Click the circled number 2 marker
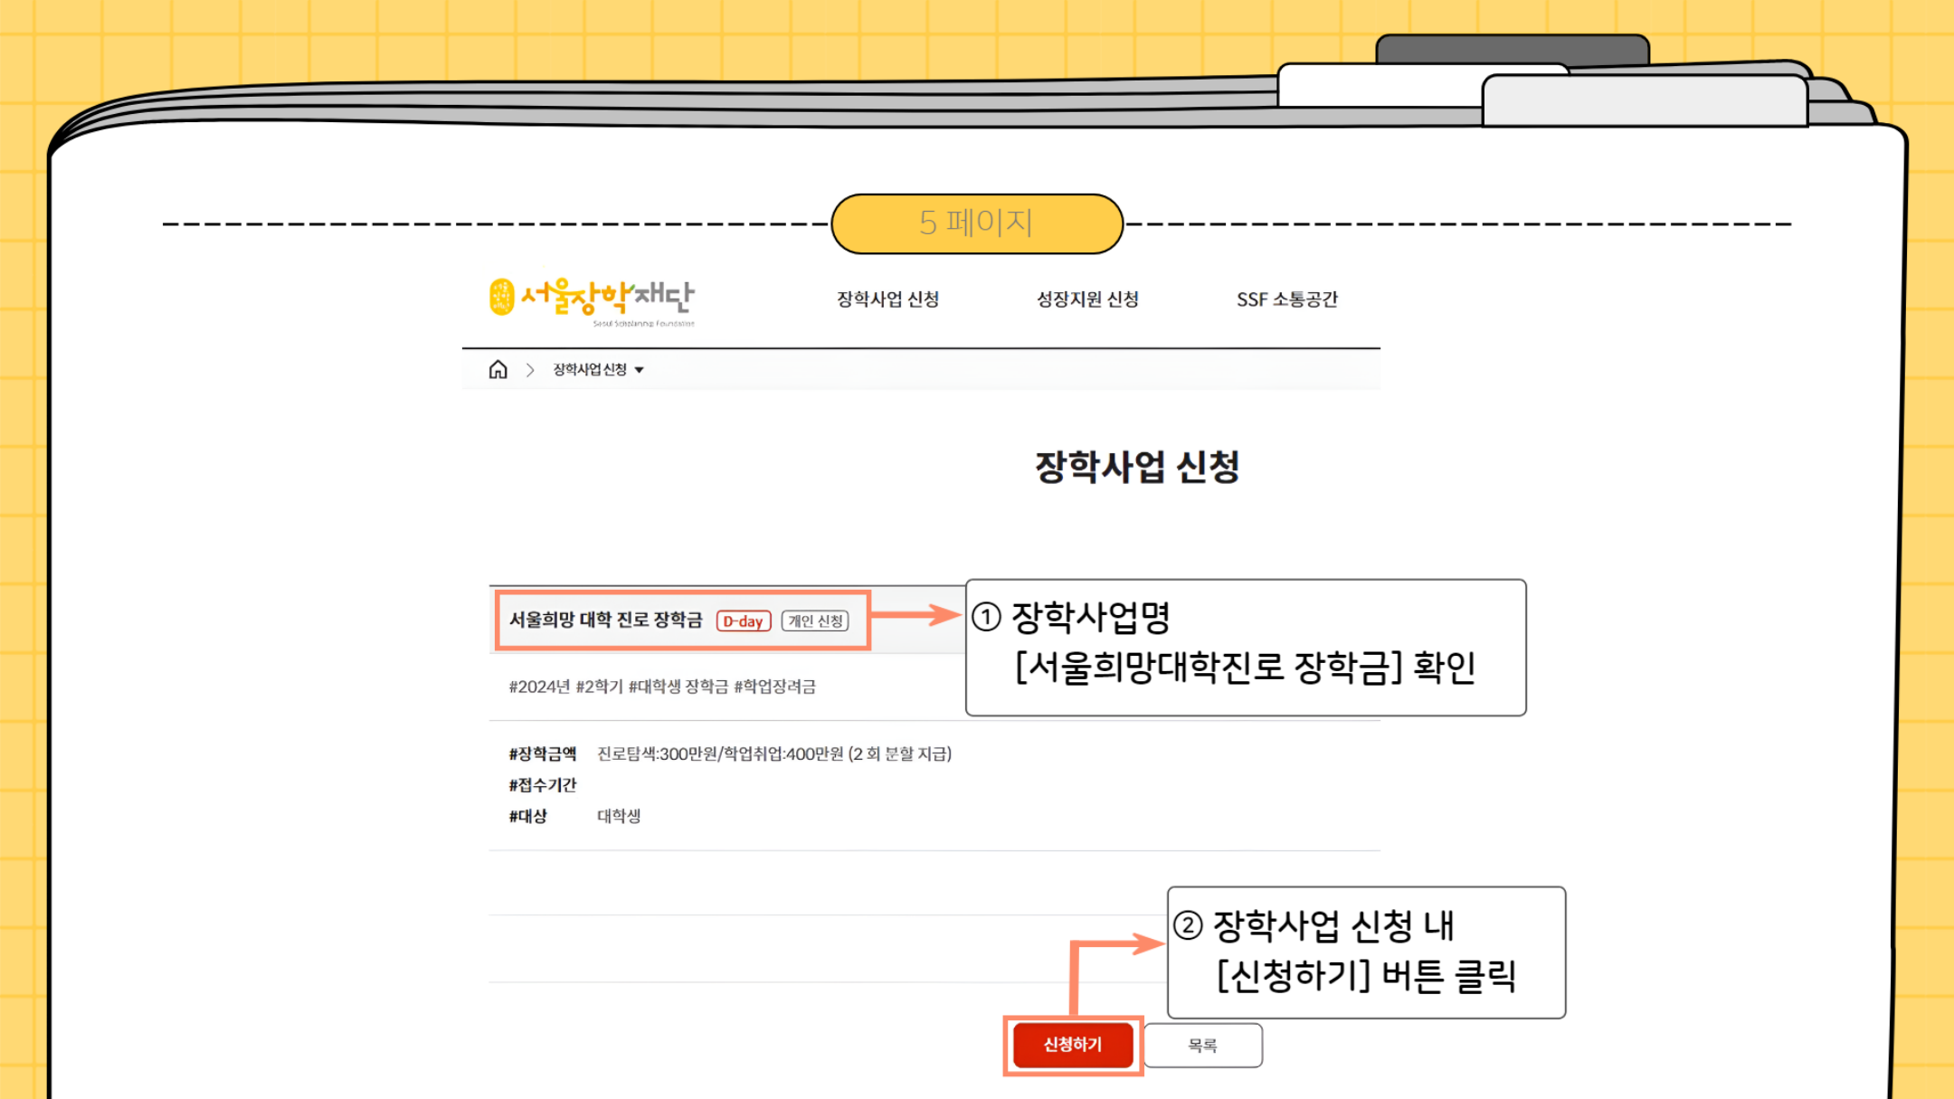This screenshot has height=1099, width=1954. click(x=1187, y=924)
